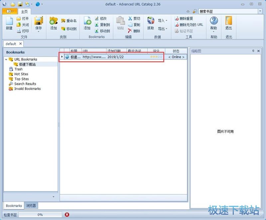This screenshot has width=266, height=220.
Task: Switch to default document tab
Action: coord(11,44)
